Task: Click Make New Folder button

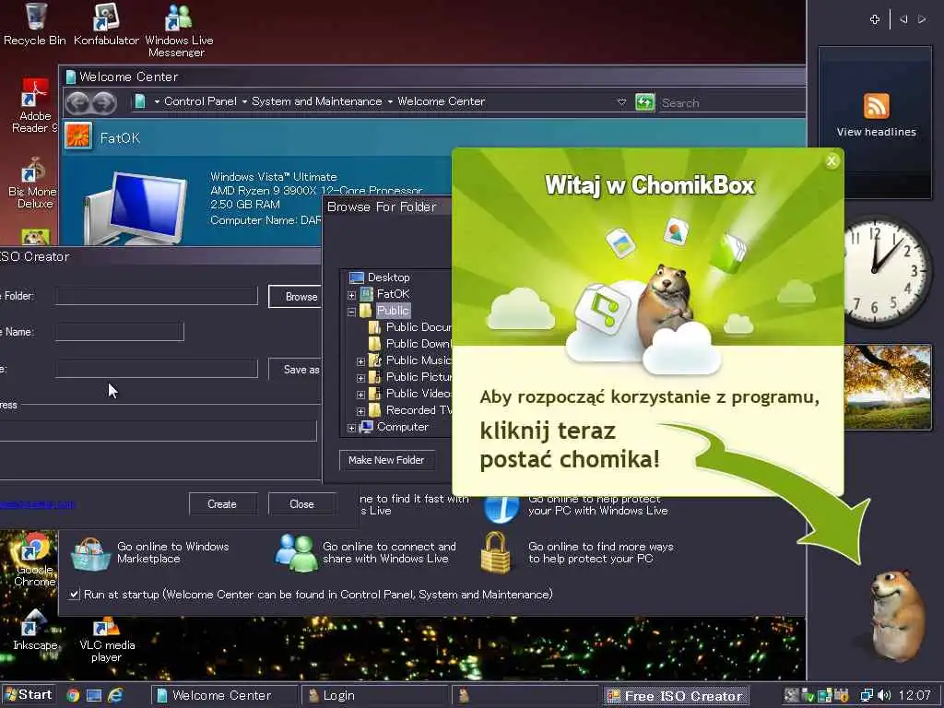Action: click(386, 460)
